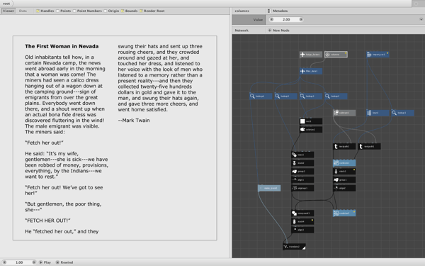
Task: Select the subtract1 node
Action: [344, 113]
